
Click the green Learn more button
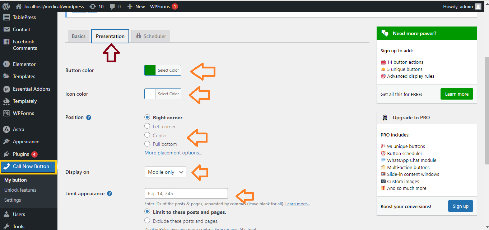pyautogui.click(x=457, y=94)
